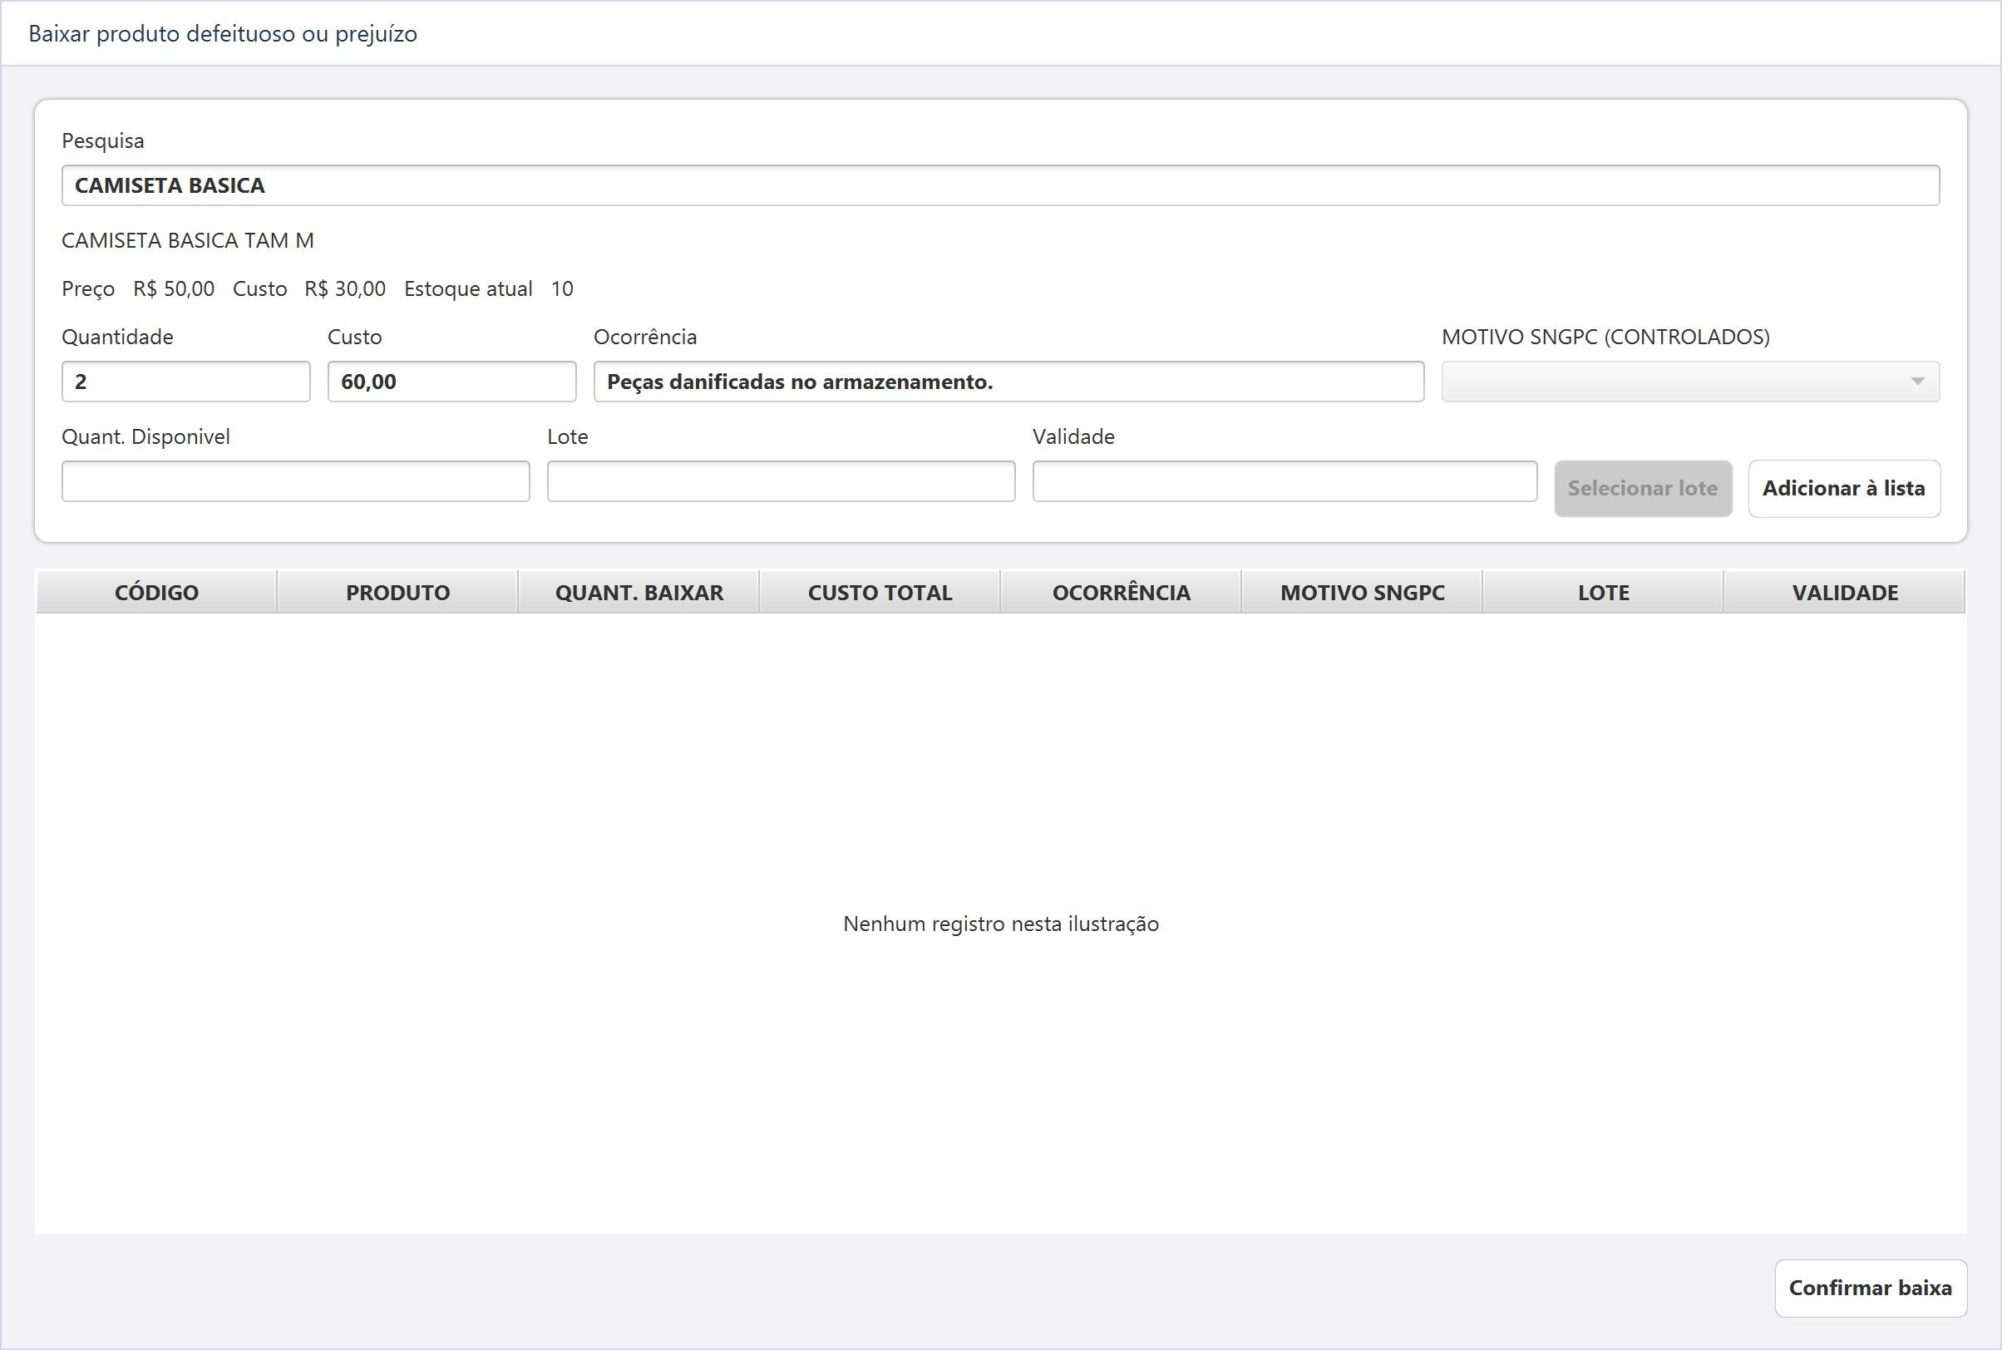The width and height of the screenshot is (2002, 1350).
Task: Click OCORRÊNCIA column header
Action: pos(1121,593)
